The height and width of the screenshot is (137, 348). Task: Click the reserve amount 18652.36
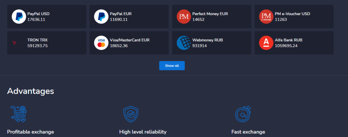click(119, 46)
